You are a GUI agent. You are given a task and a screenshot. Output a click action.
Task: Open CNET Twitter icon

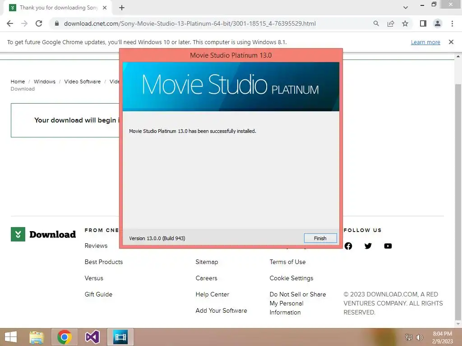pos(368,246)
